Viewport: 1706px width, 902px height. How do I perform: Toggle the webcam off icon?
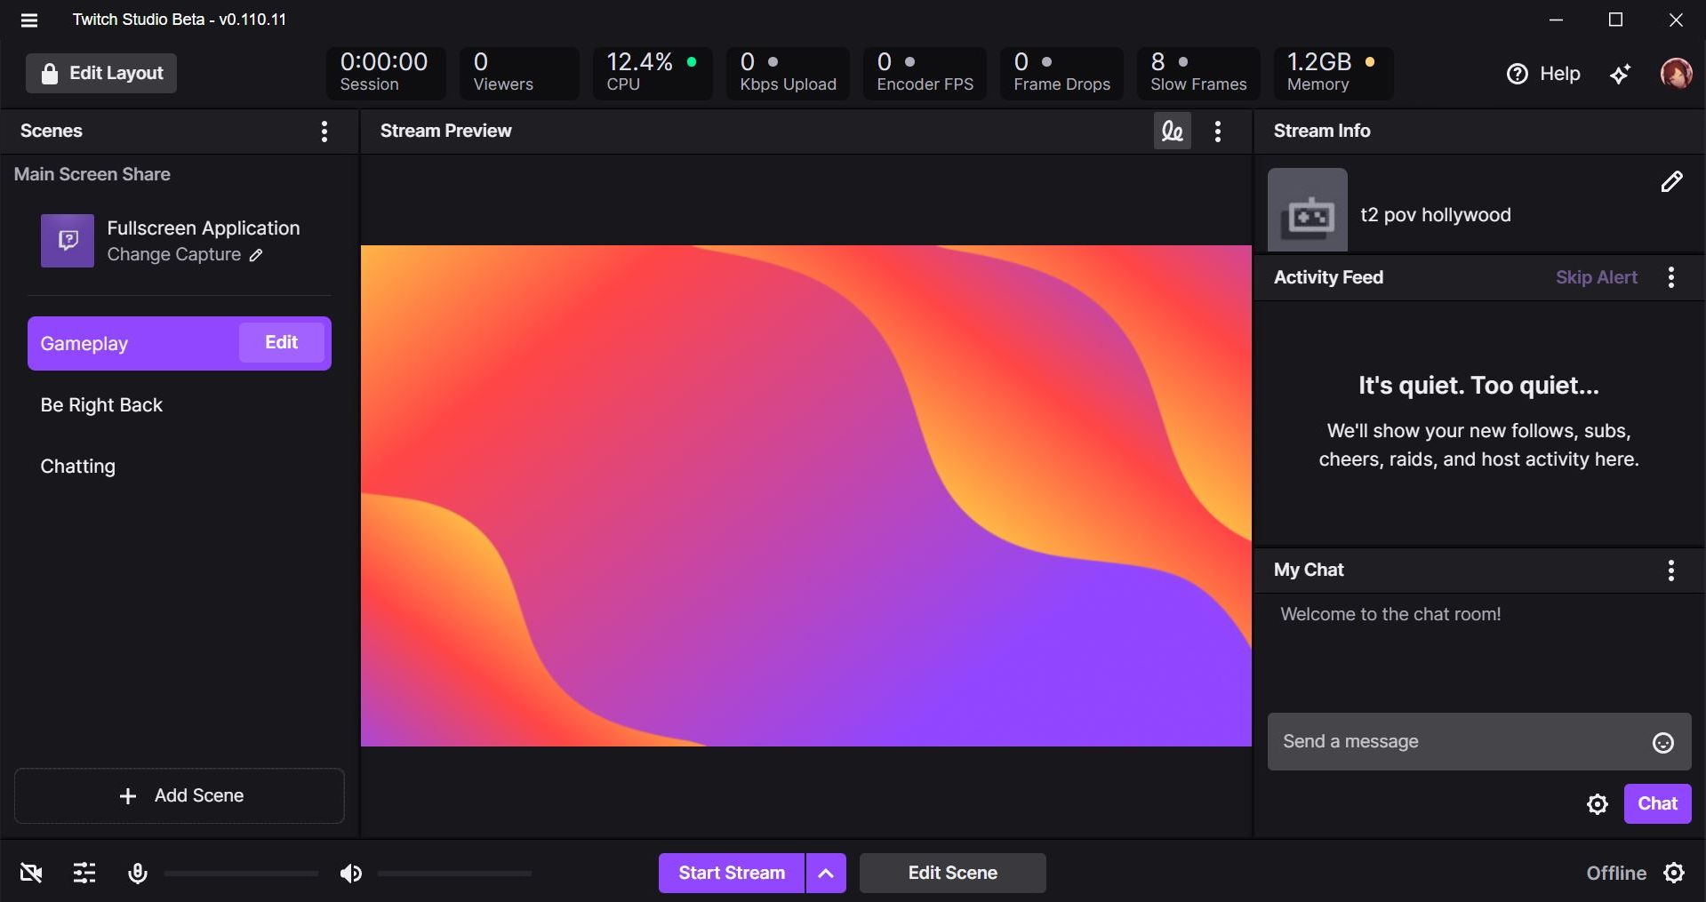pyautogui.click(x=31, y=873)
